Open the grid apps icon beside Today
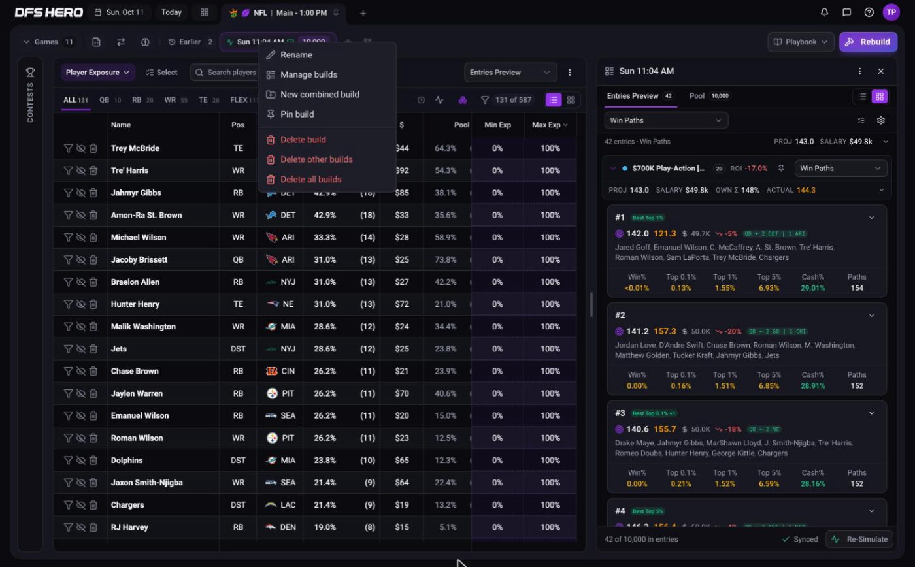Image resolution: width=915 pixels, height=567 pixels. pos(205,12)
